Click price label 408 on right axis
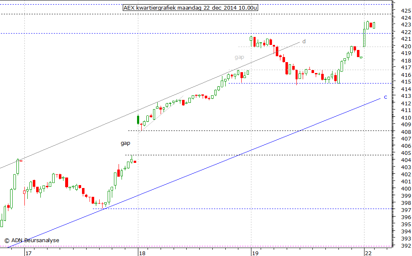The width and height of the screenshot is (412, 256). click(x=406, y=132)
